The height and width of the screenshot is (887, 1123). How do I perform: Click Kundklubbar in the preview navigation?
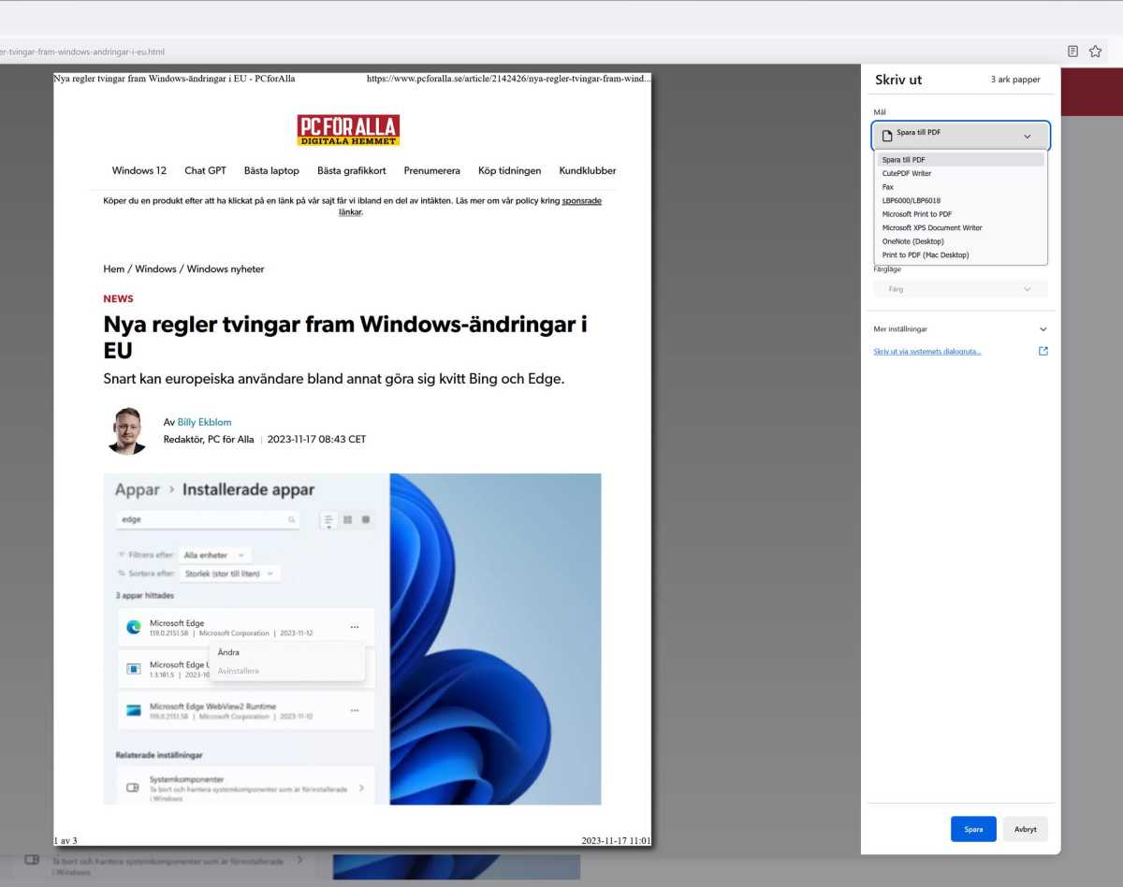(x=588, y=170)
